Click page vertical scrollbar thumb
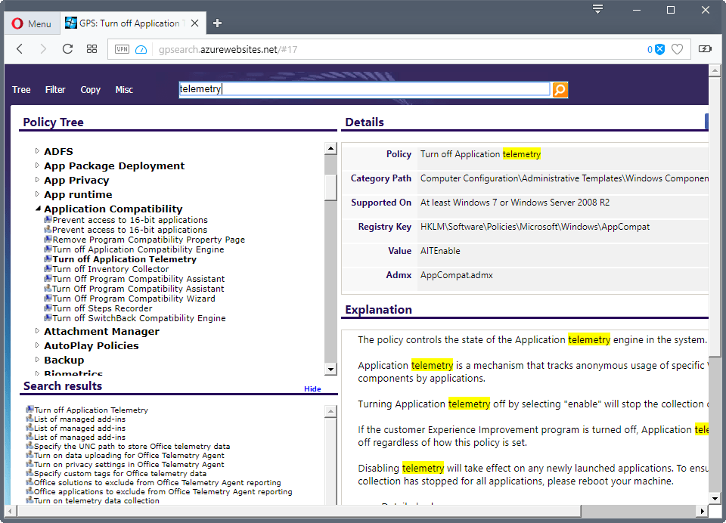The image size is (726, 523). (x=715, y=217)
